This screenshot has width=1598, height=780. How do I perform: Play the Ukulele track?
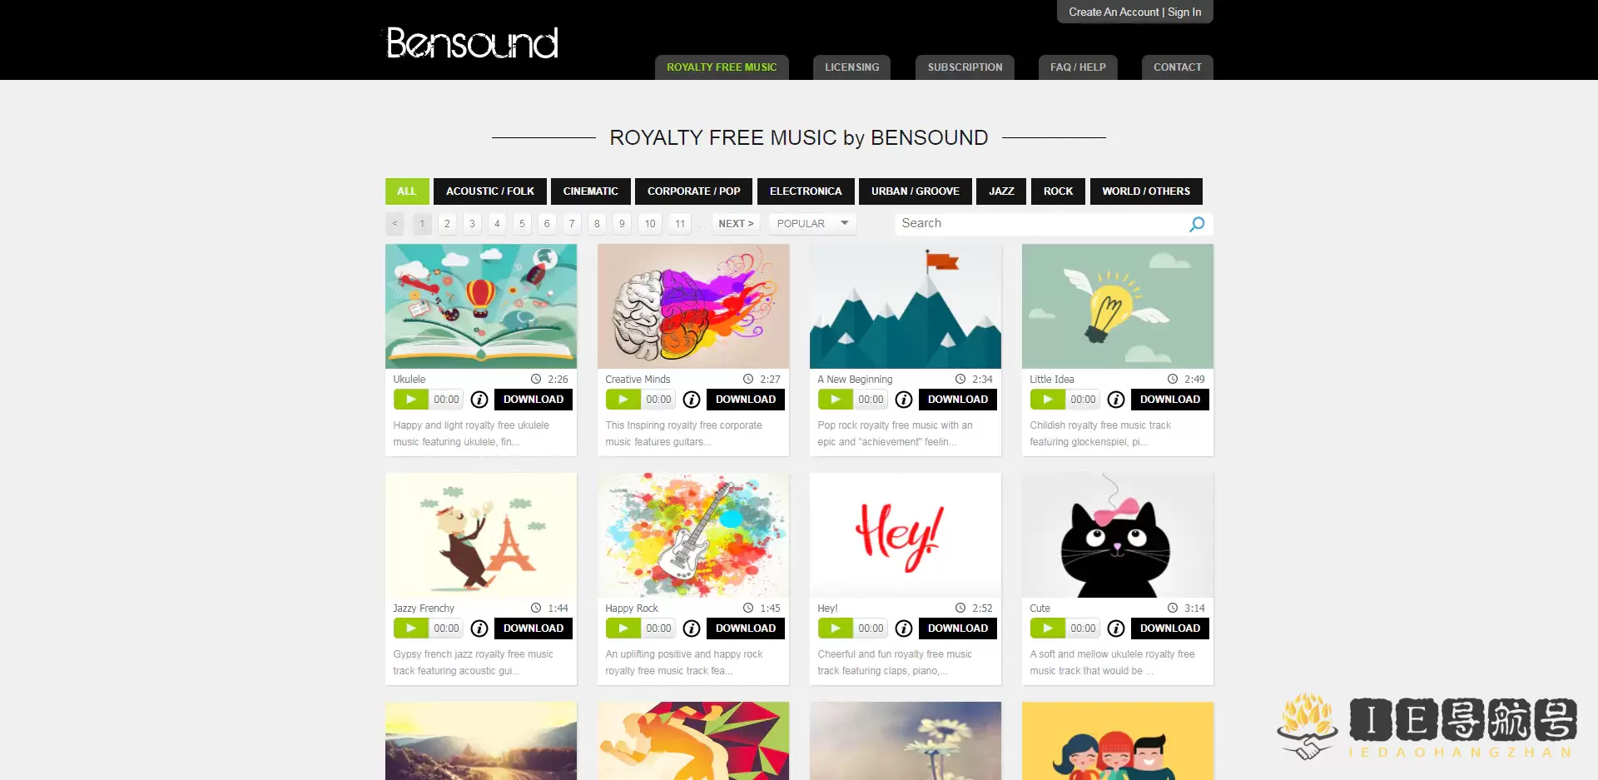pyautogui.click(x=410, y=400)
